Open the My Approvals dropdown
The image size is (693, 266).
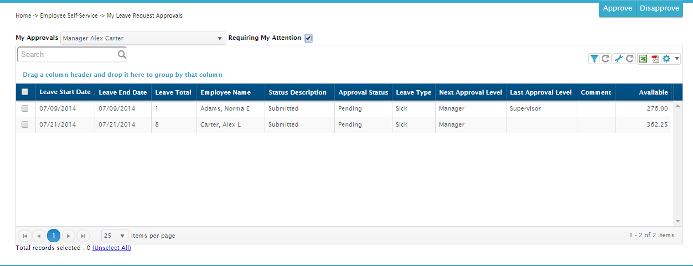pos(143,38)
